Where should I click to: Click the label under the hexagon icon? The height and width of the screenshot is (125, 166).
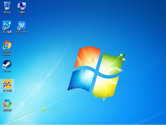[x=7, y=110]
